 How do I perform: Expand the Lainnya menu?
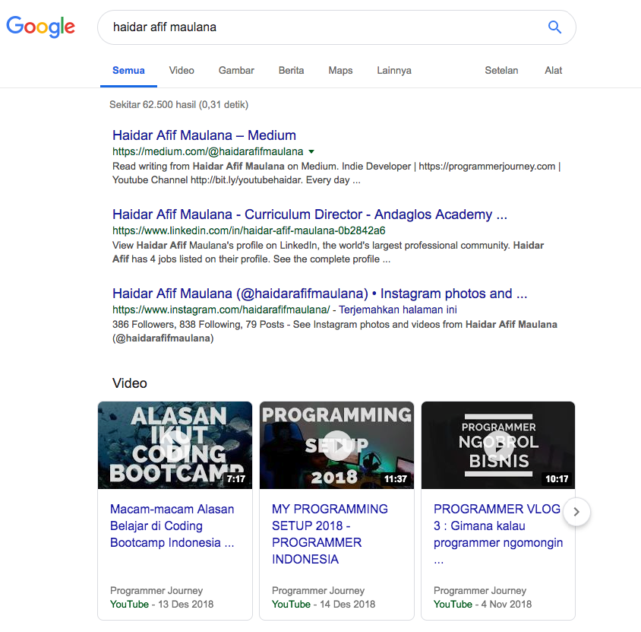(394, 71)
